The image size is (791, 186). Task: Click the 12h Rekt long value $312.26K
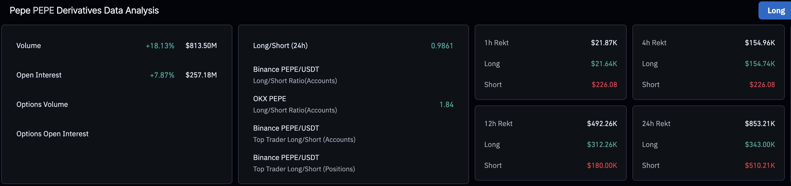pos(602,144)
